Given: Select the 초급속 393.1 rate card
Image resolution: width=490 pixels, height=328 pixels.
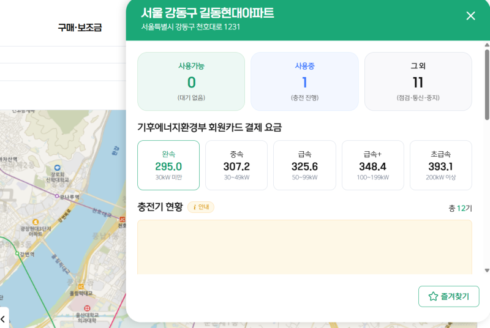Looking at the screenshot, I should pos(440,165).
